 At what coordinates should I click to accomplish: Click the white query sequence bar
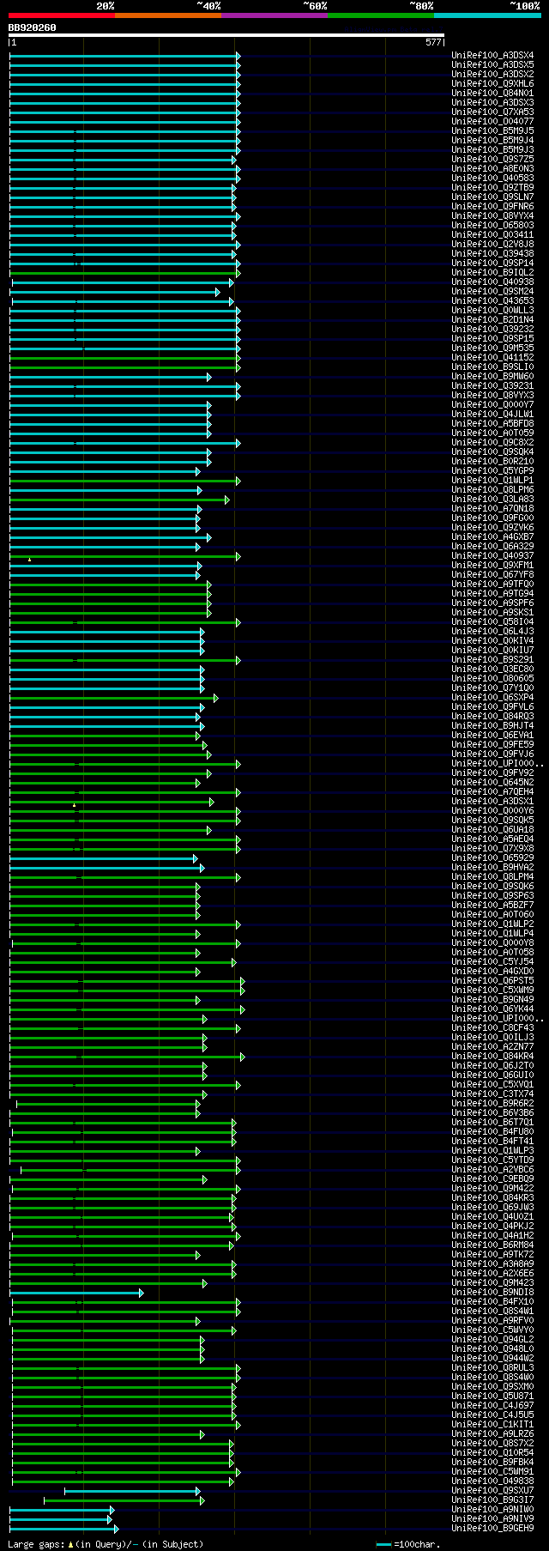[226, 35]
